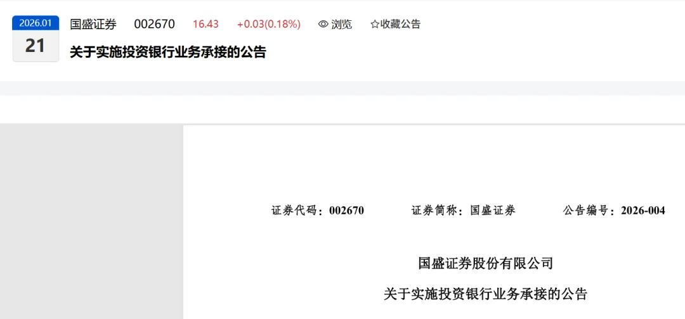Click 证券简称：国盛证券 in the document
This screenshot has width=685, height=319.
464,211
